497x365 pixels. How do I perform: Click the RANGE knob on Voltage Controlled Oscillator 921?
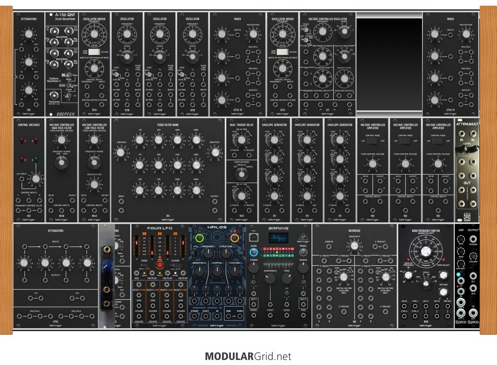345,31
